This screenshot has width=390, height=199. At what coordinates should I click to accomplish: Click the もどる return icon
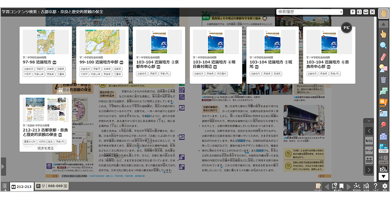[366, 186]
